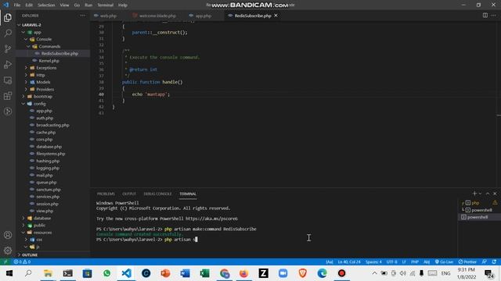The width and height of the screenshot is (501, 281).
Task: Show errors and warnings count
Action: [22, 261]
